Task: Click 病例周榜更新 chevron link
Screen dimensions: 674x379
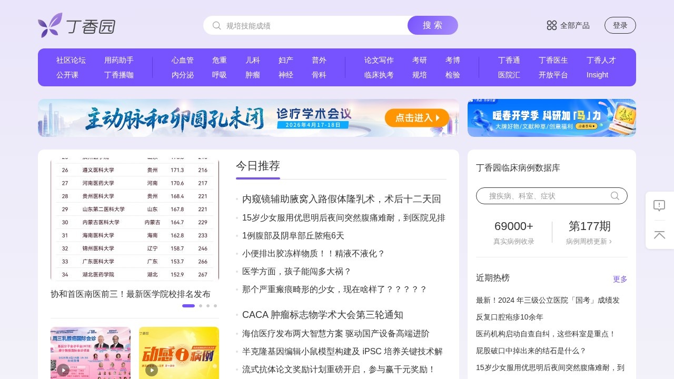Action: point(589,242)
